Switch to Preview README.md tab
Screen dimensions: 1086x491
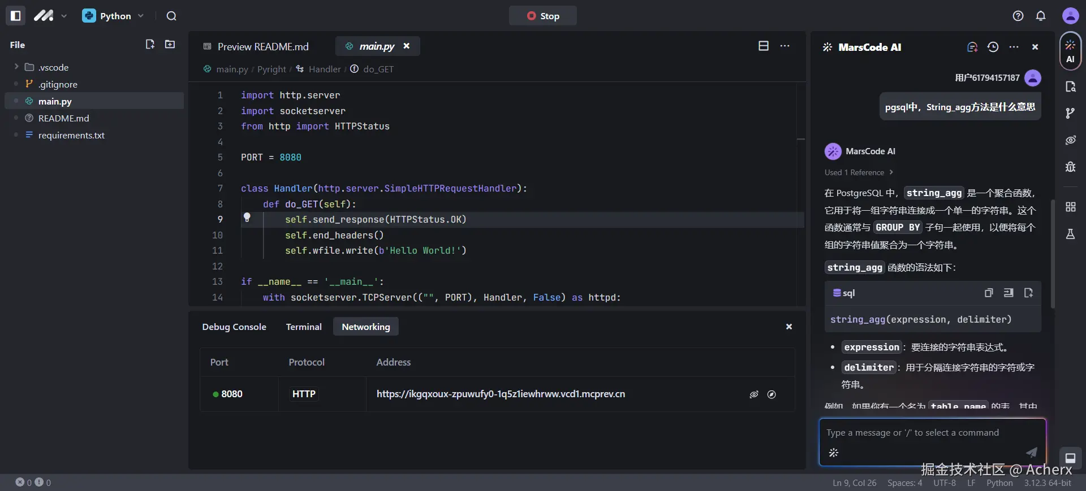click(x=262, y=46)
